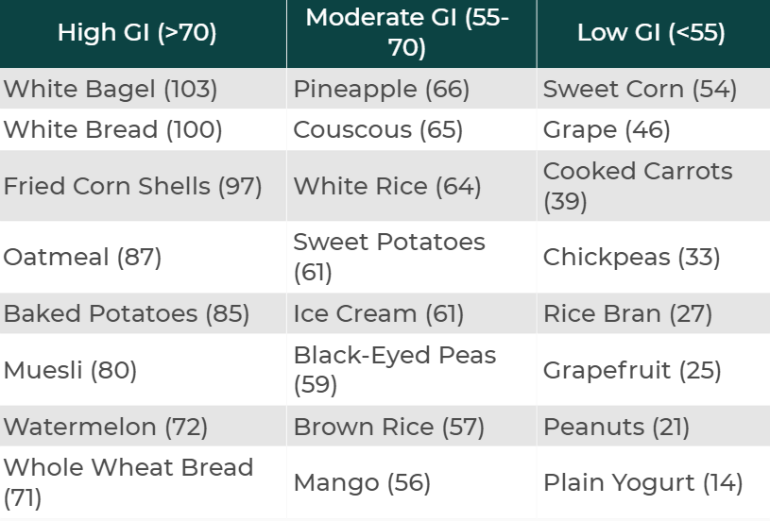The height and width of the screenshot is (521, 770).
Task: Select the Moderate GI (55-70) header cell
Action: [407, 33]
